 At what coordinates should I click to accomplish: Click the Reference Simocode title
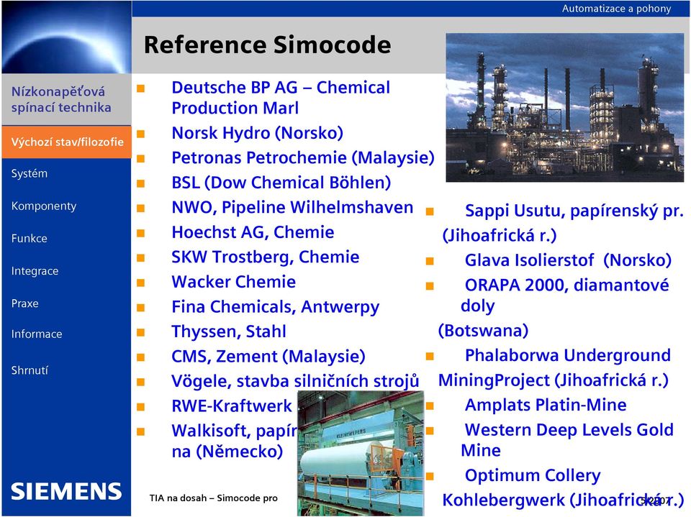[x=268, y=45]
